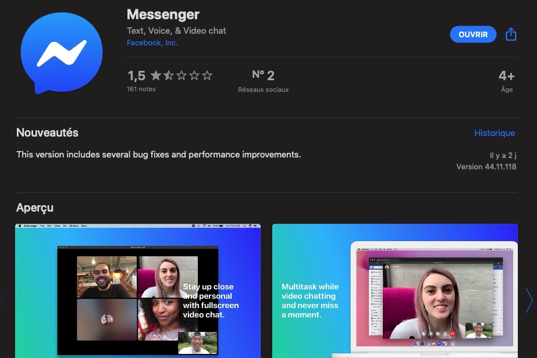The width and height of the screenshot is (537, 358).
Task: Click the 1,5 star rating stars
Action: pyautogui.click(x=182, y=76)
